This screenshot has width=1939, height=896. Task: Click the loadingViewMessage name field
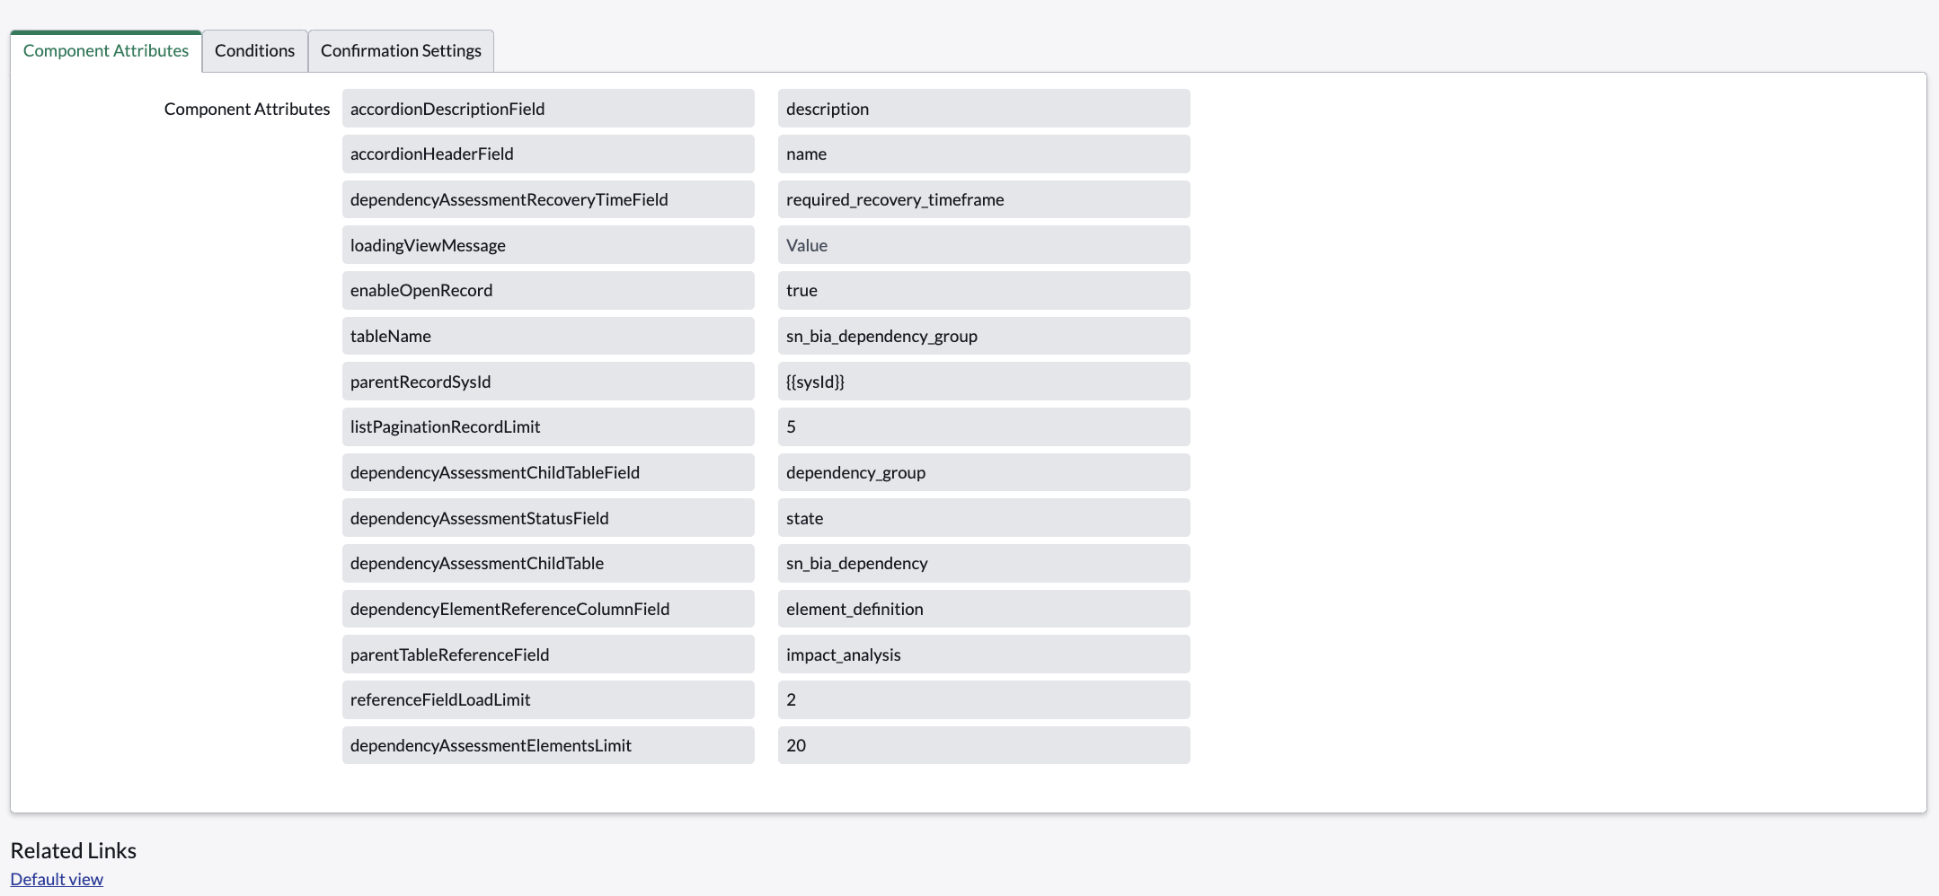point(548,244)
